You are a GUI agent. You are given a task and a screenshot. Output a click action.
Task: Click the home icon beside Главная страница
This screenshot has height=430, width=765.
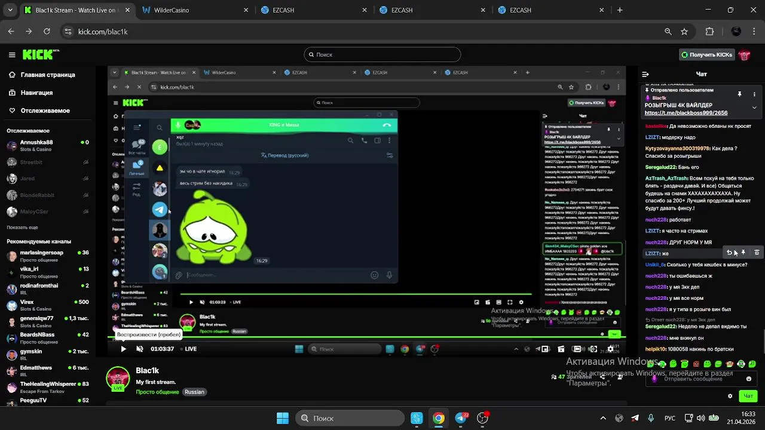pos(12,75)
